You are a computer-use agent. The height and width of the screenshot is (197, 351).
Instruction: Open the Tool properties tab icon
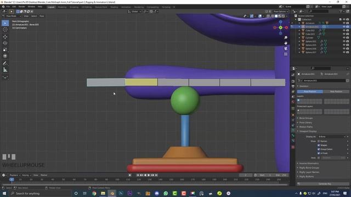[x=293, y=75]
